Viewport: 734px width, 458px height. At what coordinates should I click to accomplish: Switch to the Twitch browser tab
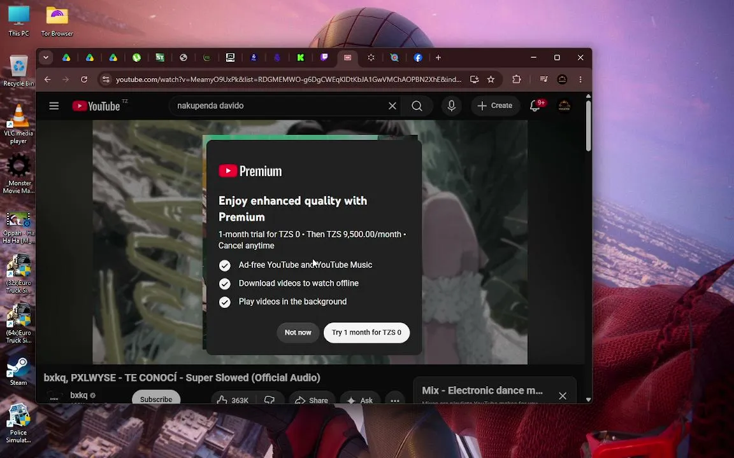point(324,57)
